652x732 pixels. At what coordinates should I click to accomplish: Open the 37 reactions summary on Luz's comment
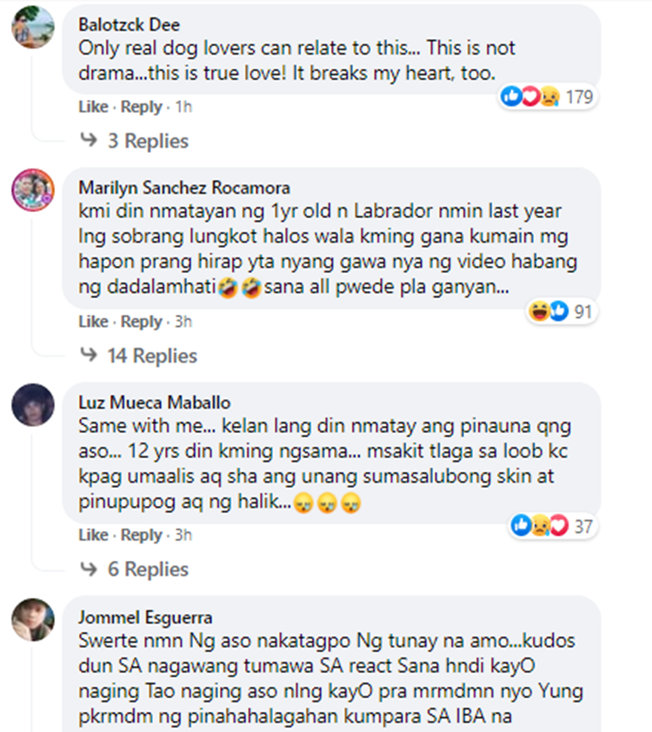(552, 526)
